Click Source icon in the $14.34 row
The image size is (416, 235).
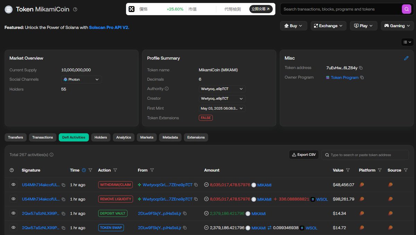[x=391, y=214]
